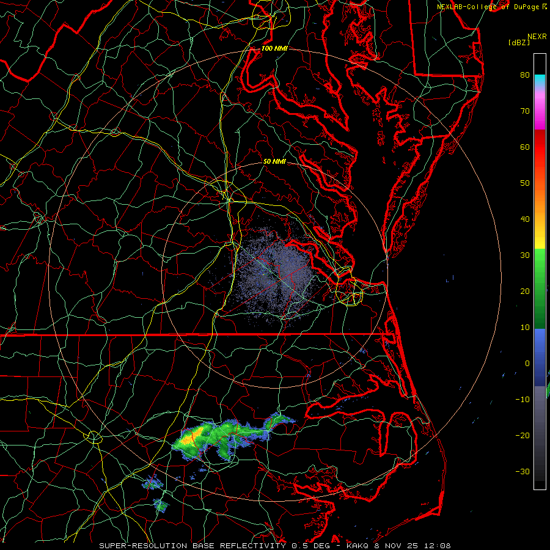Screen dimensions: 550x550
Task: Click the 20 value on the dBZ scale
Action: pos(525,291)
